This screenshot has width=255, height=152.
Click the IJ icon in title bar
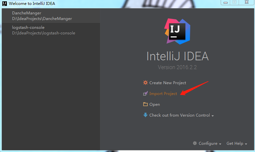(x=5, y=3)
